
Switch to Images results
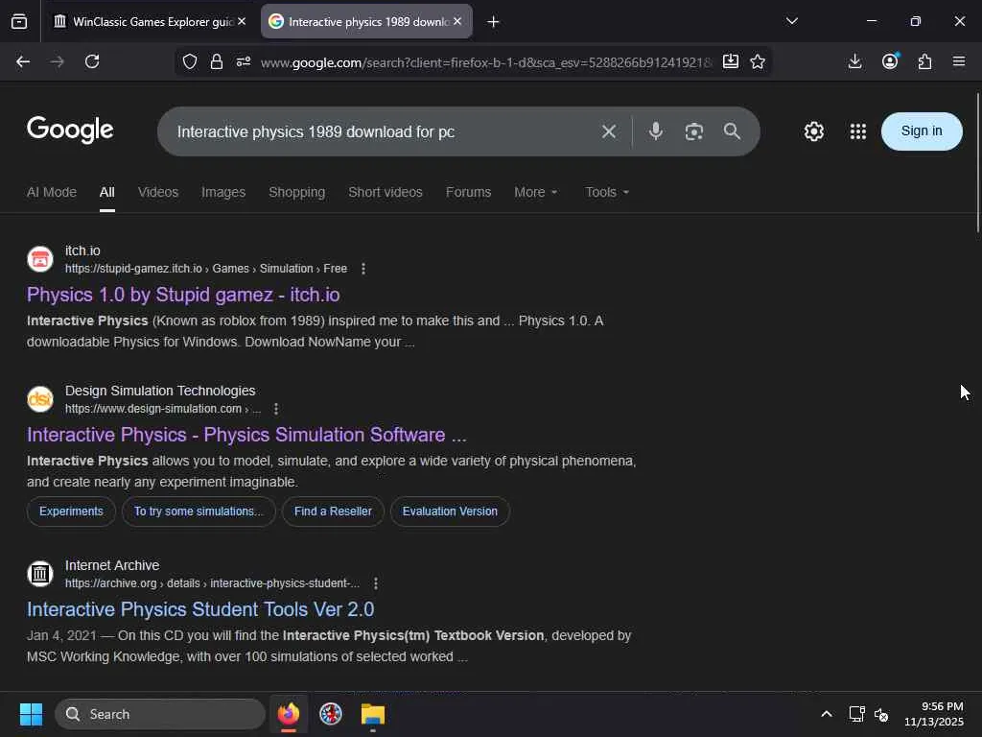click(x=223, y=192)
